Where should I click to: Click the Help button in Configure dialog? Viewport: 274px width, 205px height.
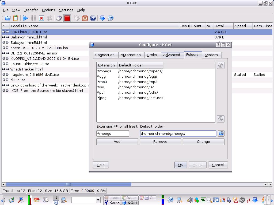point(101,165)
